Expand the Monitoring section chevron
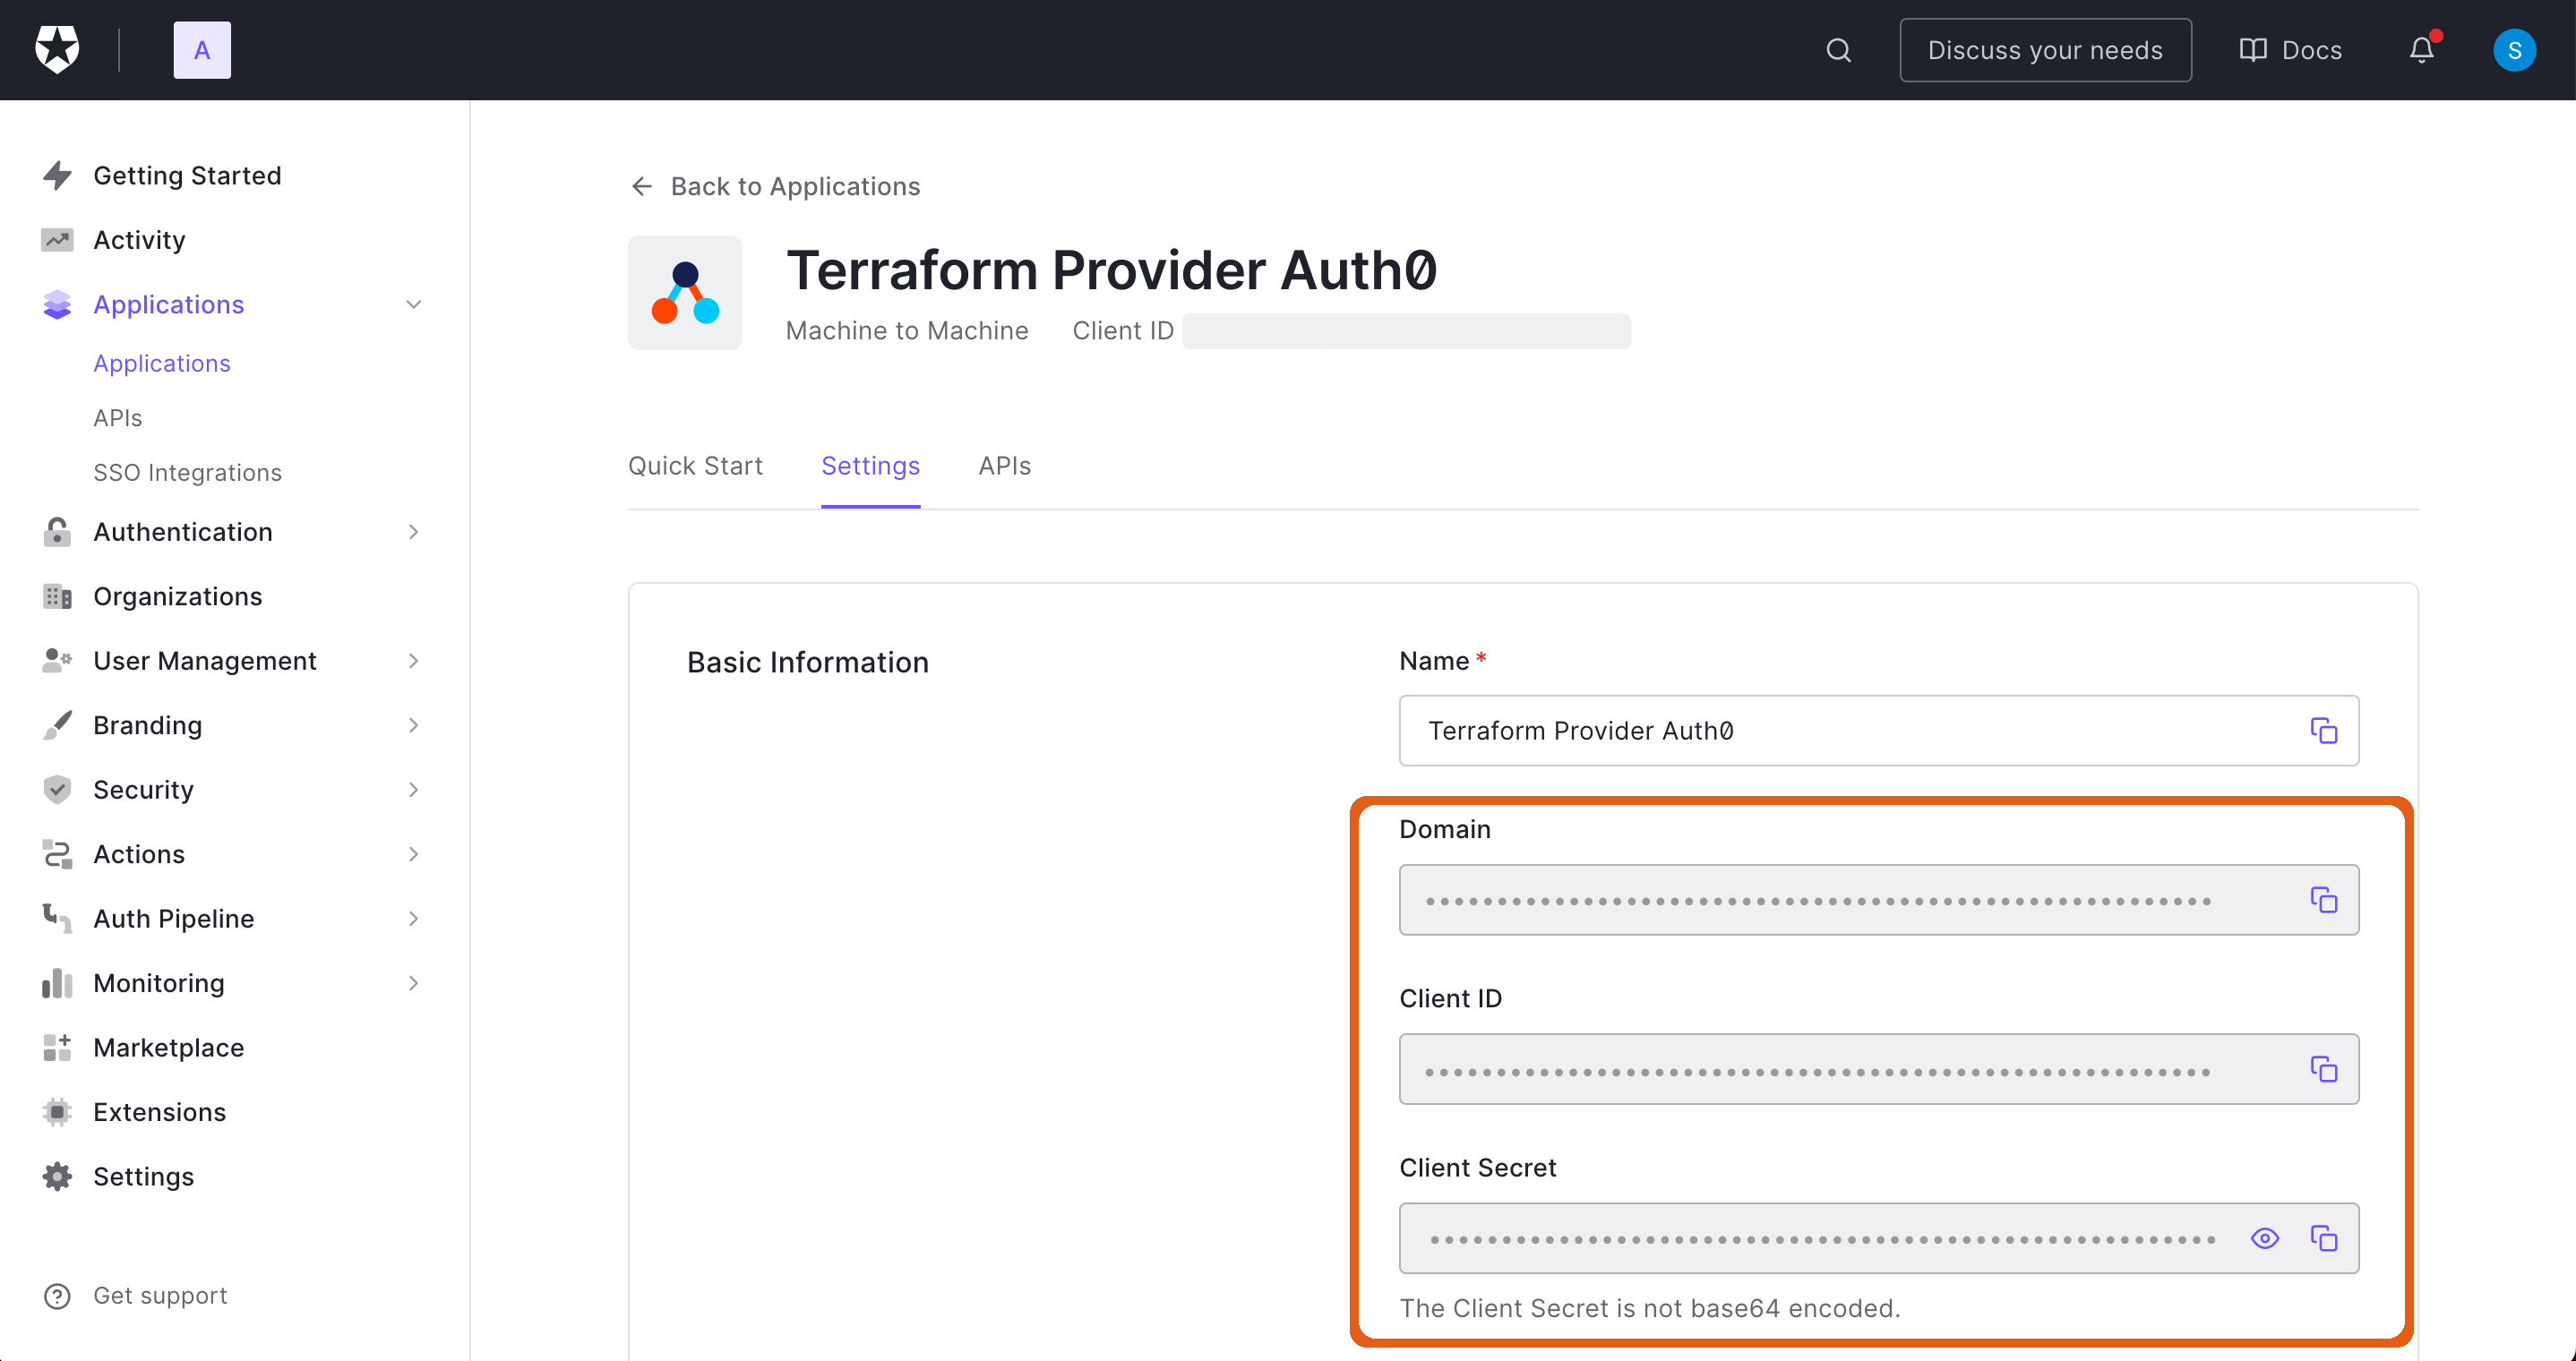Screen dimensions: 2576x1361 point(413,984)
